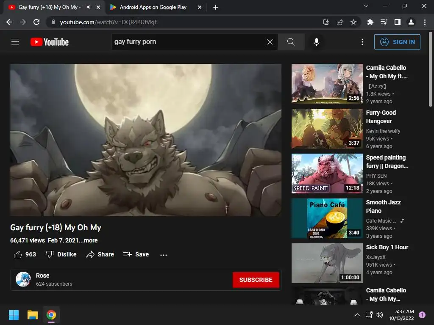
Task: Open the Rose channel name link
Action: (43, 275)
